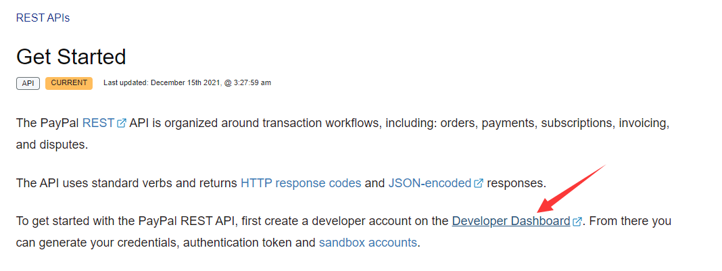
Task: Click the Get Started heading
Action: (71, 56)
